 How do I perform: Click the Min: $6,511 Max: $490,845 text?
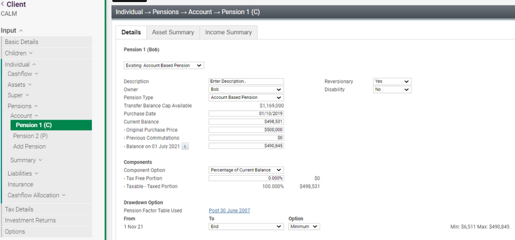point(480,227)
